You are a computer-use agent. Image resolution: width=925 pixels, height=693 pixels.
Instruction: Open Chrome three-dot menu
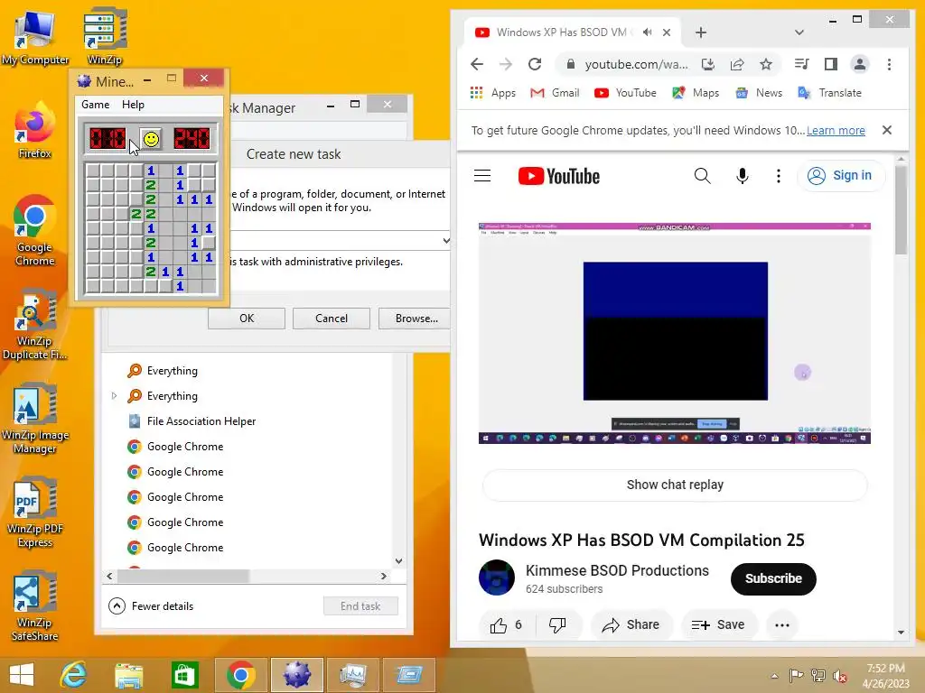[889, 64]
